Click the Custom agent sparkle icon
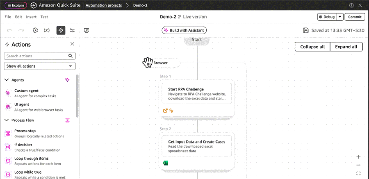The height and width of the screenshot is (179, 369). [8, 93]
